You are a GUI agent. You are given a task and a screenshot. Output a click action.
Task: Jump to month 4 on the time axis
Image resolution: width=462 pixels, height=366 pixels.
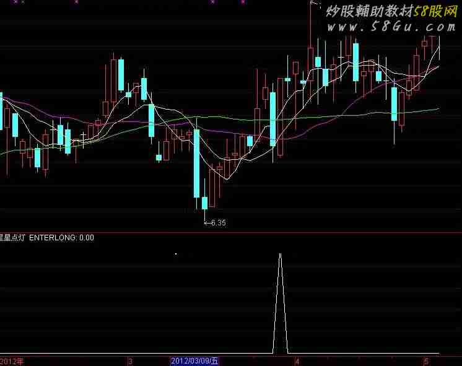(297, 360)
